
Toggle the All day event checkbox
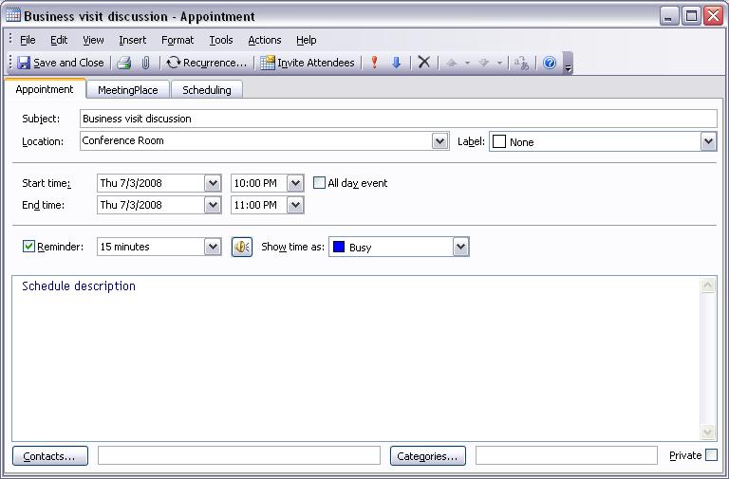[319, 182]
